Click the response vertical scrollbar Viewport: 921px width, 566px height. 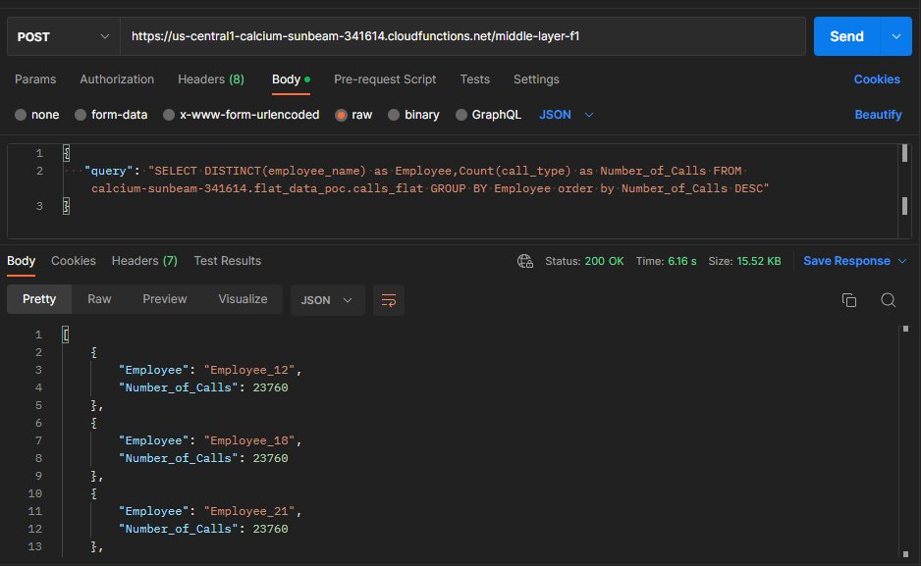(905, 439)
